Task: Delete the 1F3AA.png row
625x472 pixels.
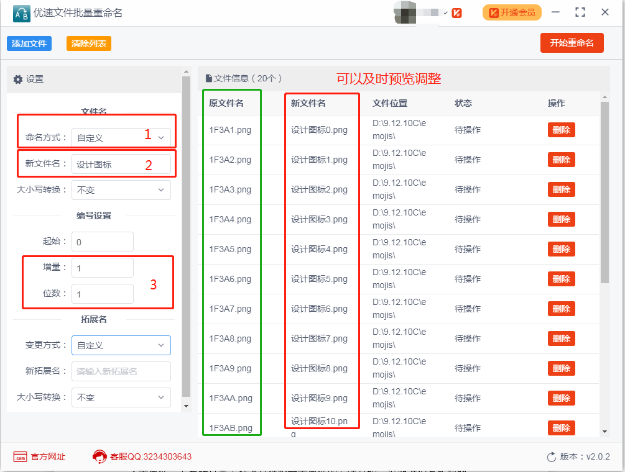Action: click(x=561, y=398)
